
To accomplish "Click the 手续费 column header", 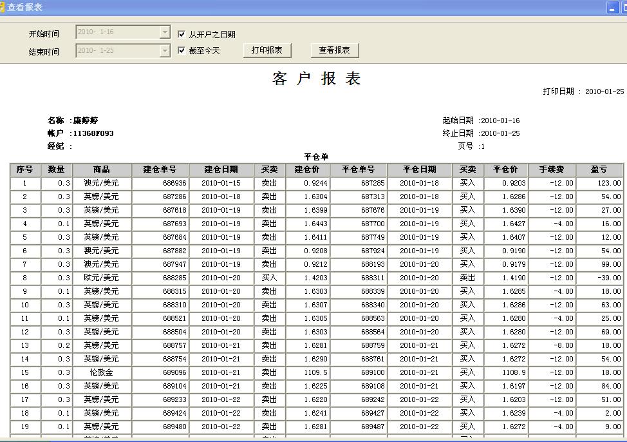I will click(552, 169).
